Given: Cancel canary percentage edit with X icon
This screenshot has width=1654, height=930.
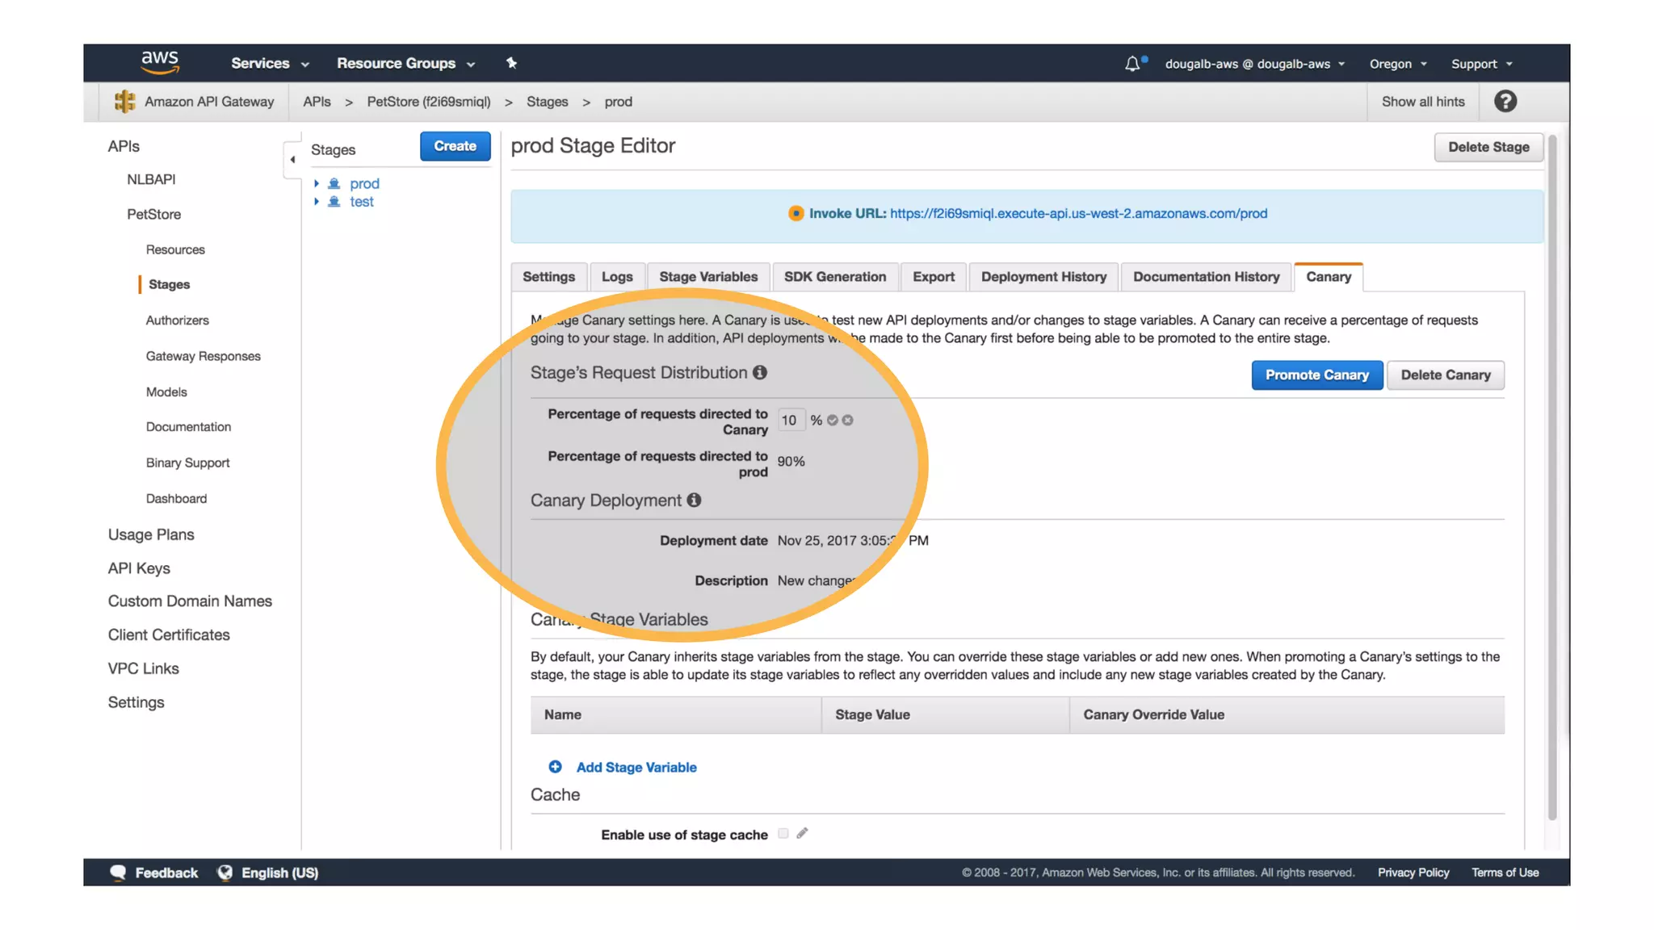Looking at the screenshot, I should point(847,420).
